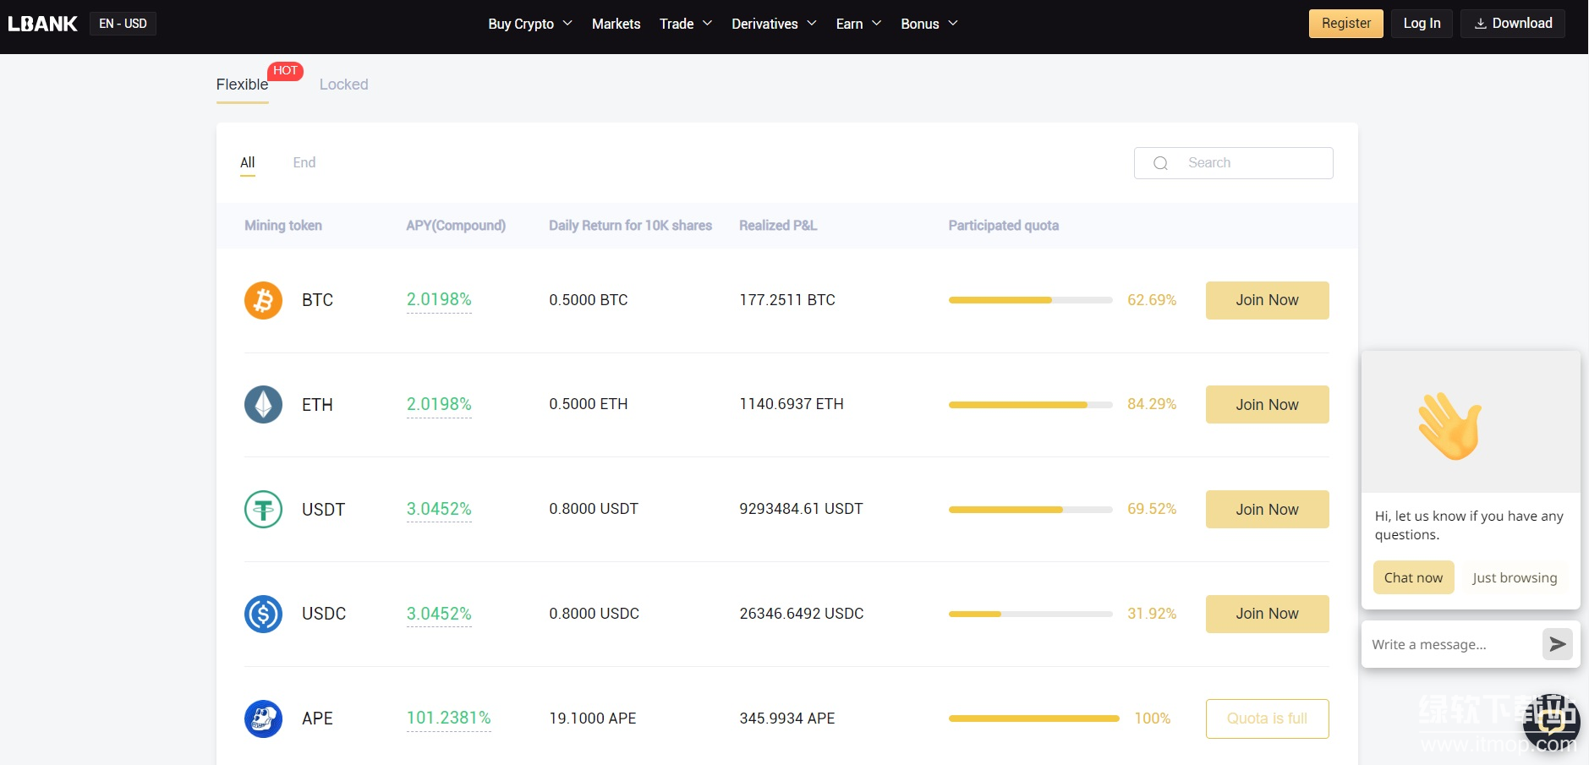
Task: Expand the Buy Crypto menu
Action: [x=529, y=24]
